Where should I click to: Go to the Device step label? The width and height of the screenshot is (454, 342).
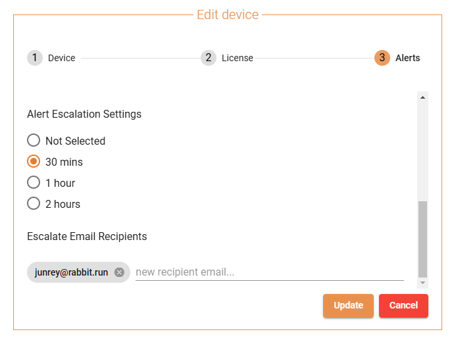click(62, 58)
